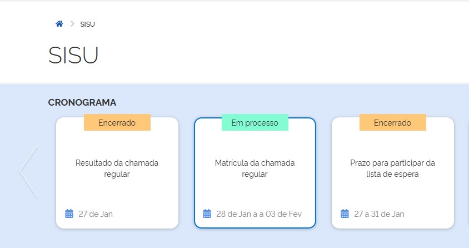
Task: Select the Resultado da chamada regular title
Action: [117, 168]
